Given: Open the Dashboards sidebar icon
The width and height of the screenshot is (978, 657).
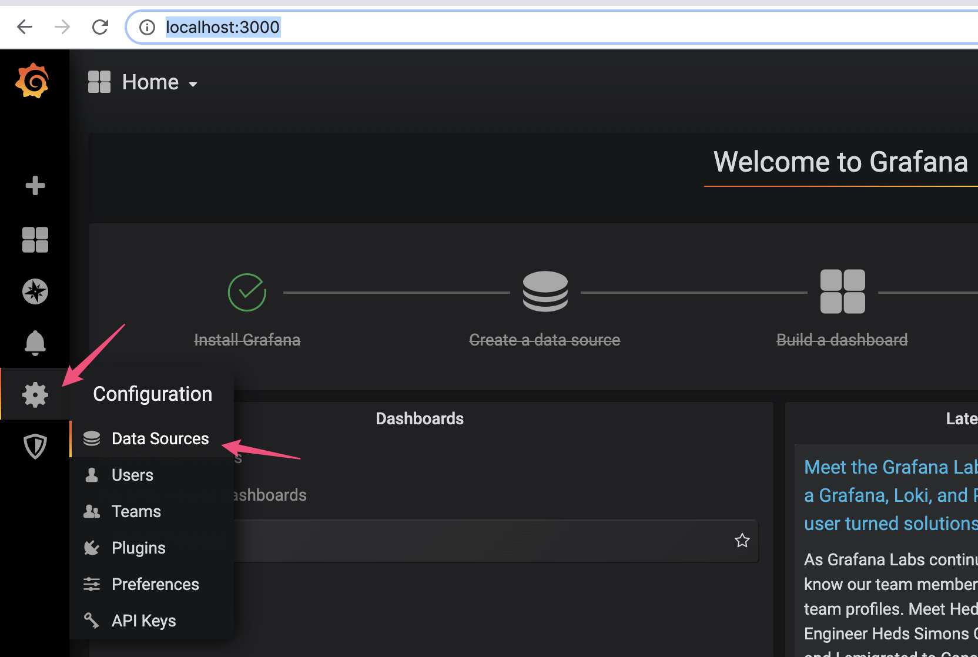Looking at the screenshot, I should point(35,240).
